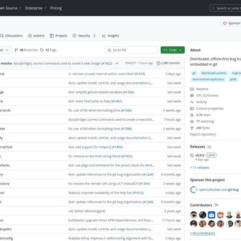
Task: Click the Open Collective logo icon
Action: 194,190
